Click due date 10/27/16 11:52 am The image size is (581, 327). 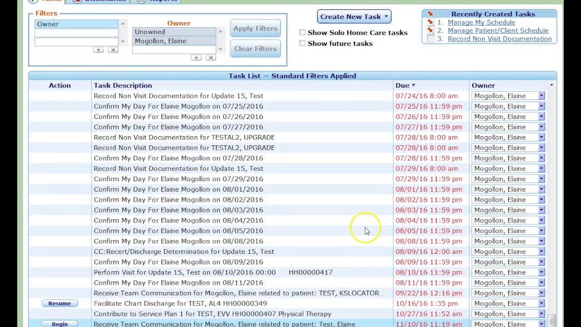click(429, 314)
